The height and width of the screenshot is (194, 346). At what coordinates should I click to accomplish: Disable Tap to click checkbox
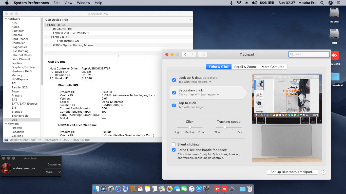click(x=174, y=105)
